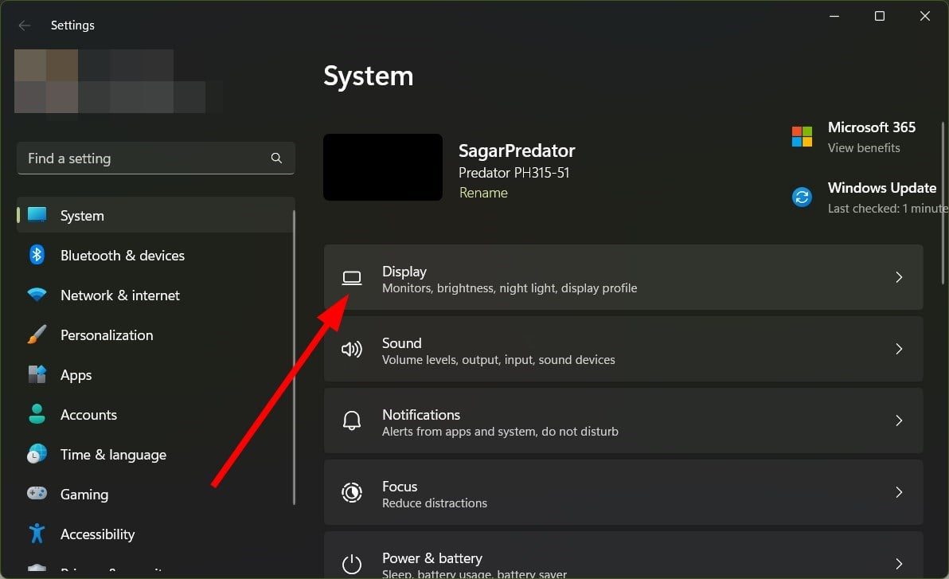Click the Microsoft 365 logo
This screenshot has width=949, height=579.
click(801, 136)
